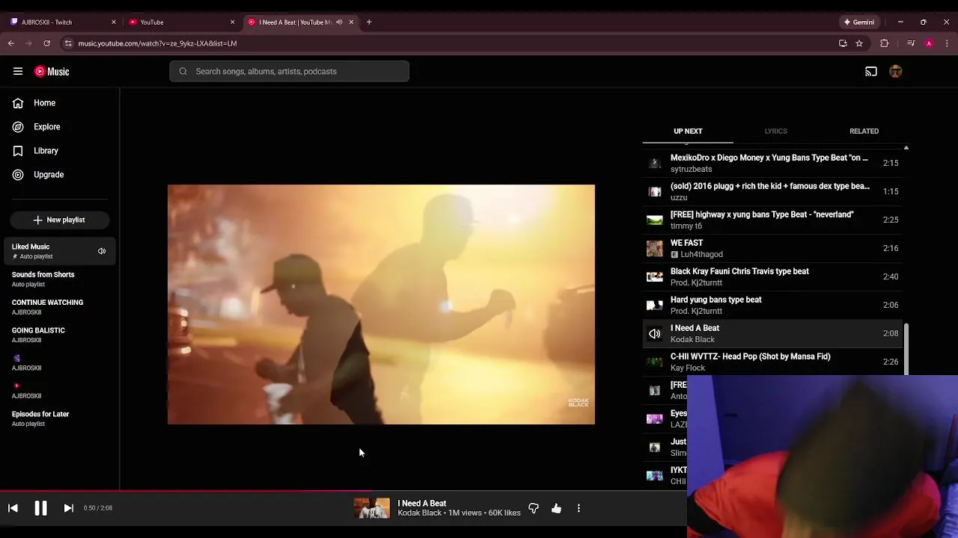
Task: Open the Chrome three-dot menu
Action: point(947,43)
